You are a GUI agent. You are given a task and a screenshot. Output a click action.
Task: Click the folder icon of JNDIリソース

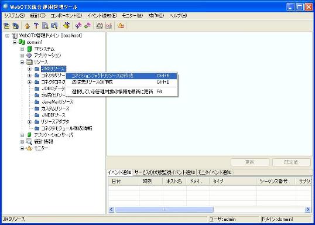tap(37, 115)
